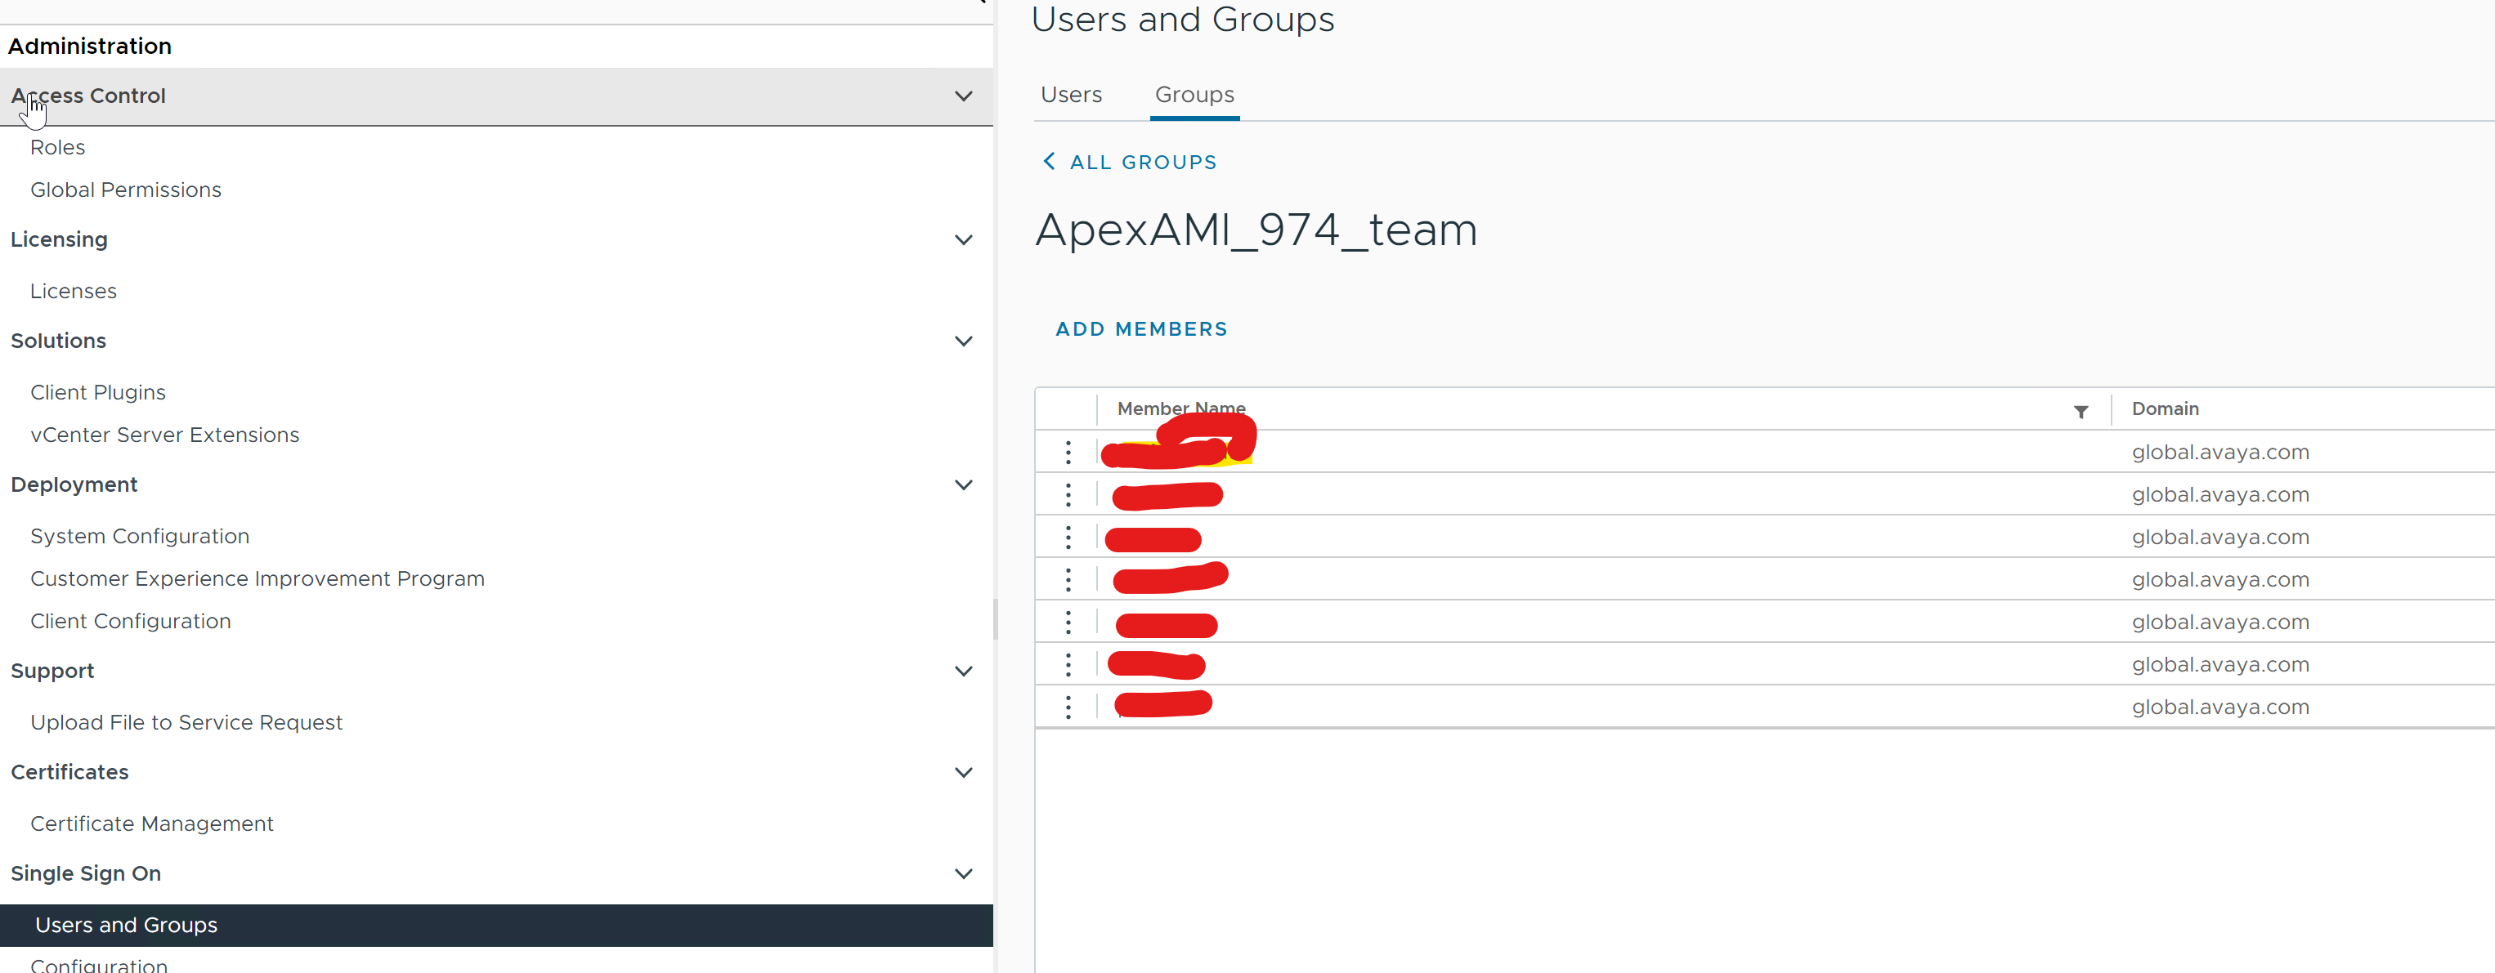The image size is (2495, 973).
Task: Open actions menu for last member row
Action: (1068, 707)
